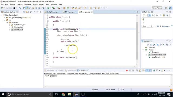Screen dimensions: 173x97
Task: Close the Process.java editor tab
Action: (x=92, y=12)
